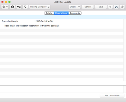Save the activity record

101,7
